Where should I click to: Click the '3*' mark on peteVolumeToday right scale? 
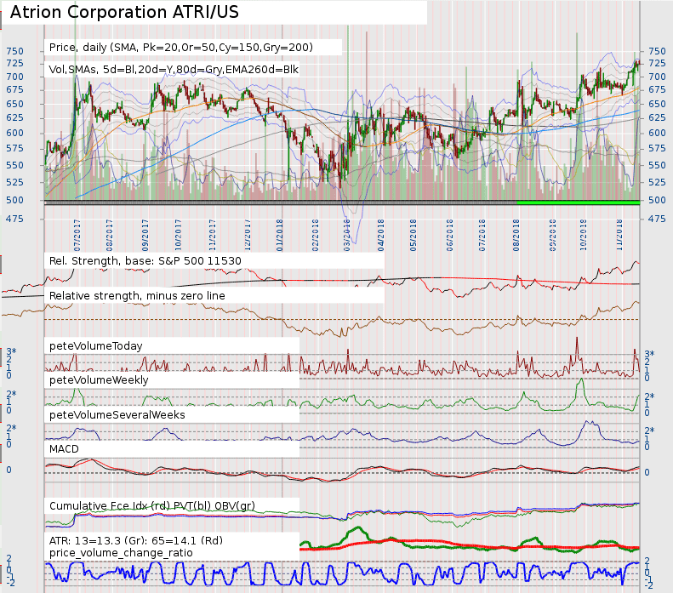(x=650, y=354)
